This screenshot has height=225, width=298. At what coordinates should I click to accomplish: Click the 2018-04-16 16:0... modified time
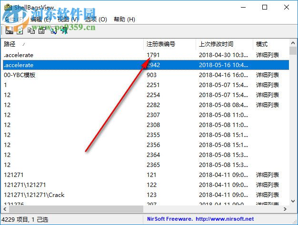[x=224, y=75]
